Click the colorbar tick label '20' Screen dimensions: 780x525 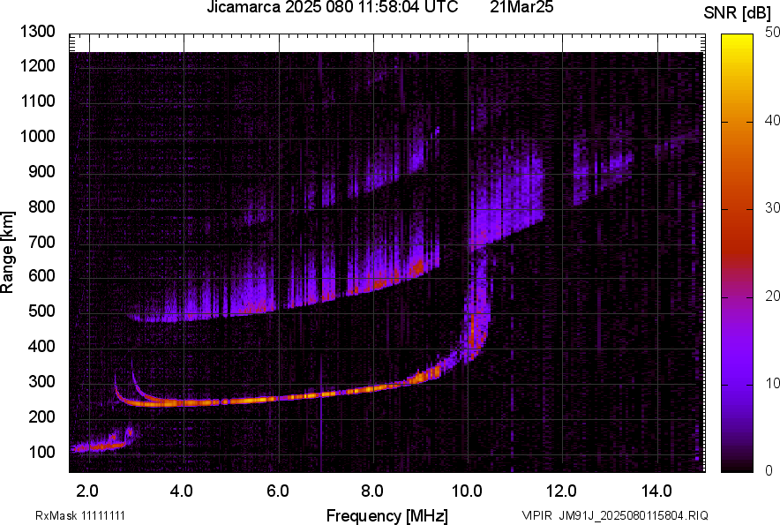tap(773, 296)
